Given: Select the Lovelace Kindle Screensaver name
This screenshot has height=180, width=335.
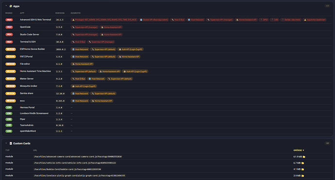Looking at the screenshot, I should pyautogui.click(x=34, y=114).
